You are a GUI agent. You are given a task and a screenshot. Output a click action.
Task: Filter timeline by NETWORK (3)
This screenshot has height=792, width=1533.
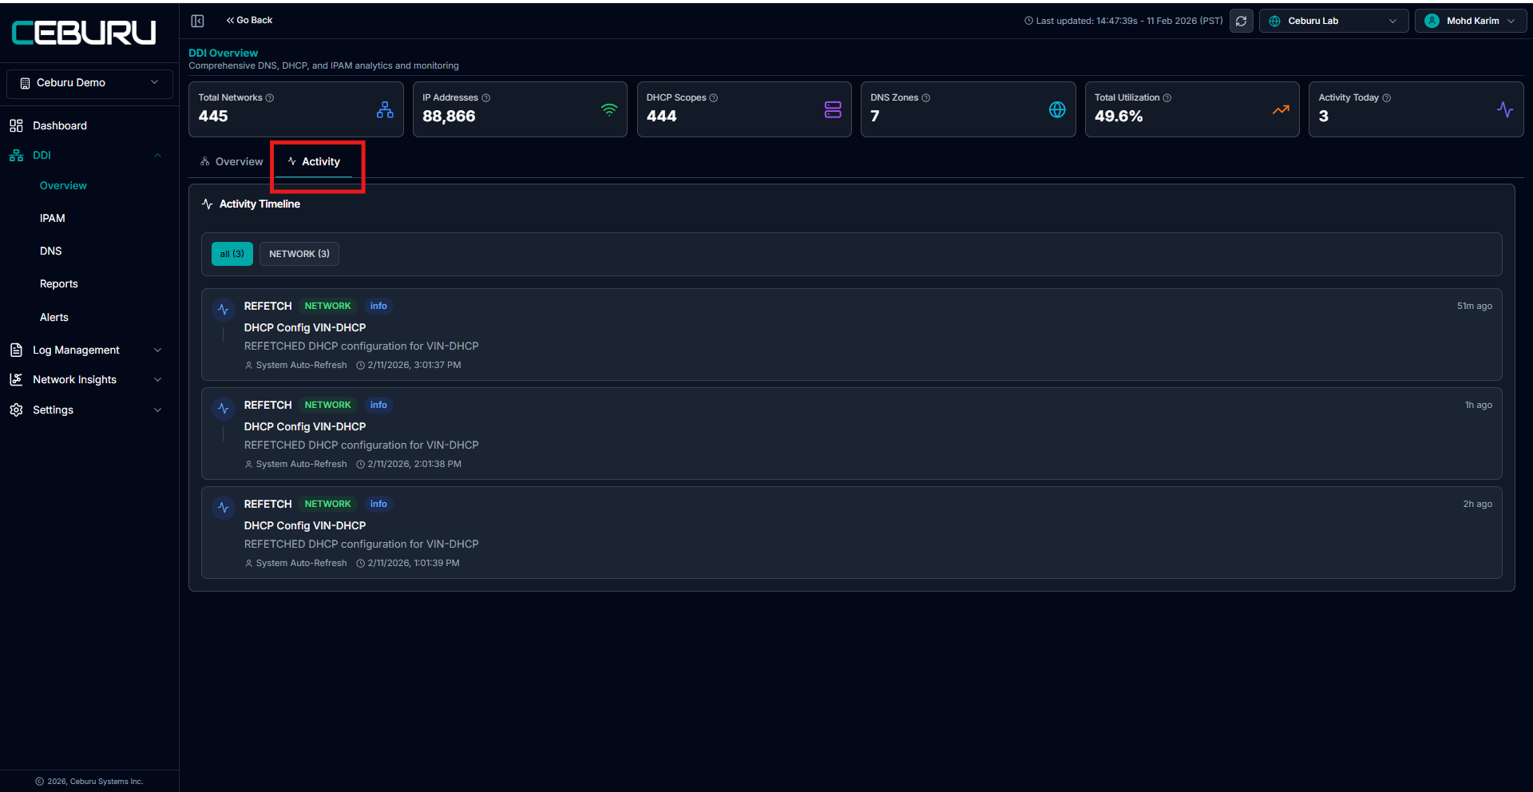tap(299, 254)
